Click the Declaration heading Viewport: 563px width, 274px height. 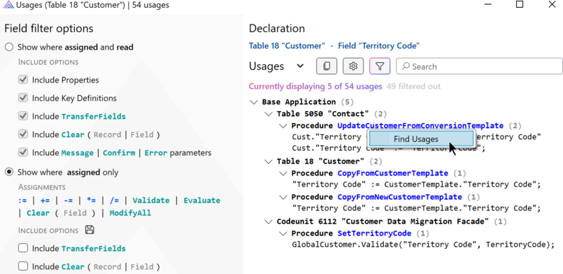pos(277,29)
